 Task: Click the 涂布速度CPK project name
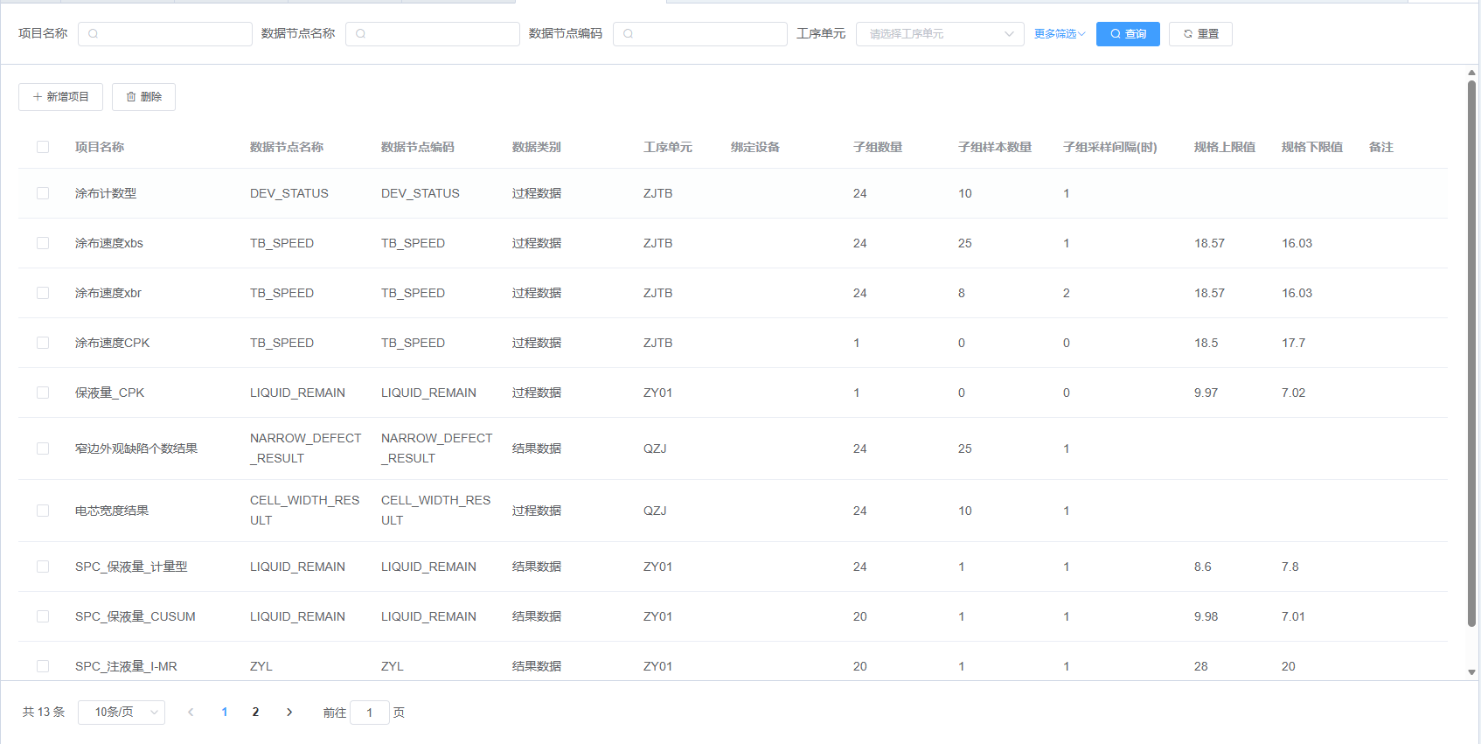click(x=113, y=343)
